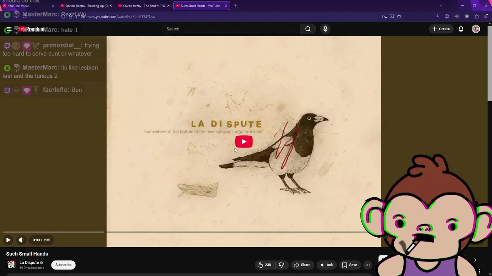
Task: Mute the tab via browser speaker icon
Action: coord(457,16)
